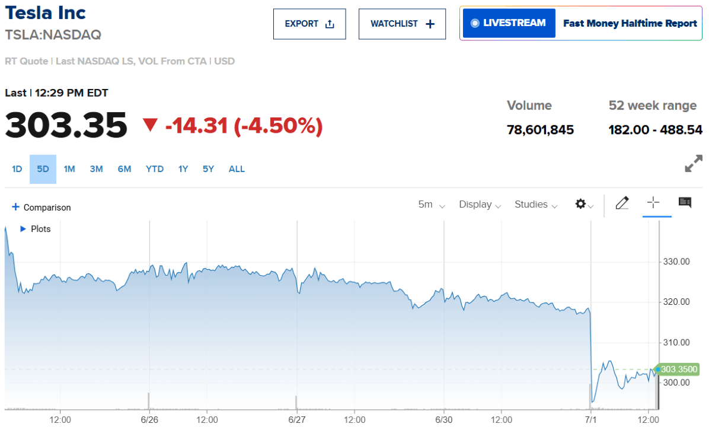Image resolution: width=709 pixels, height=427 pixels.
Task: Click the plus Comparison icon
Action: (16, 208)
